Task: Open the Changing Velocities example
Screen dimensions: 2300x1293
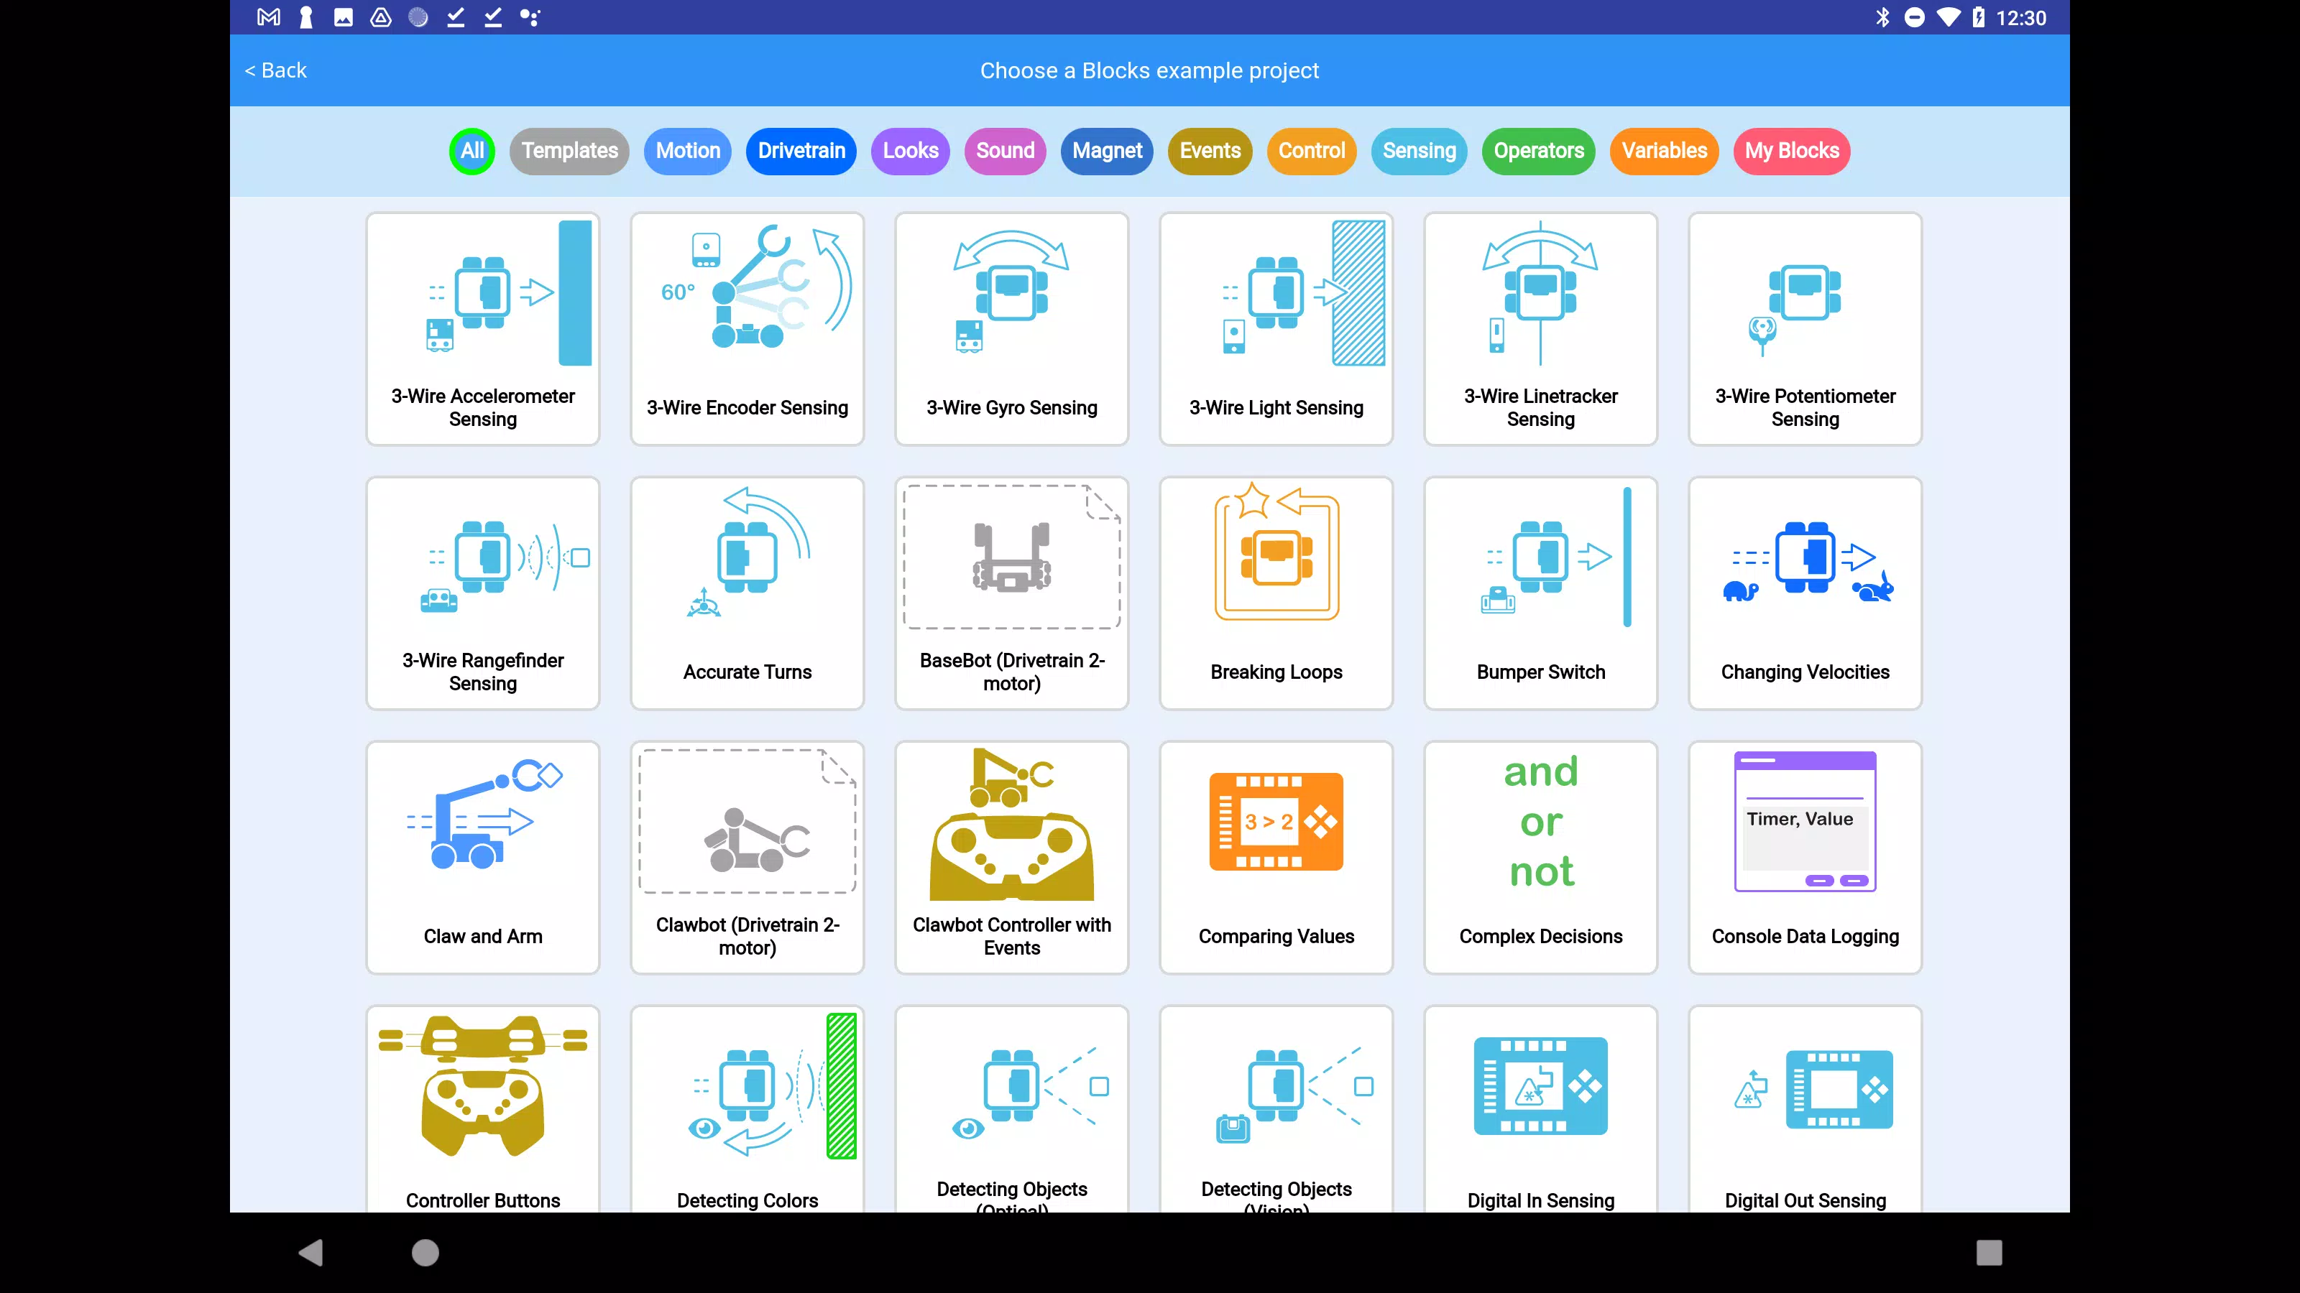Action: 1805,593
